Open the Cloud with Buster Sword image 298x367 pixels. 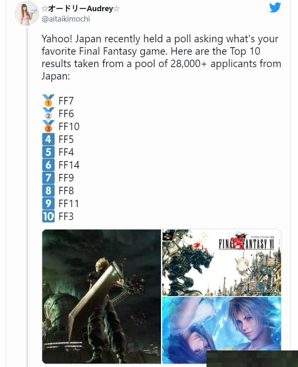coord(101,296)
